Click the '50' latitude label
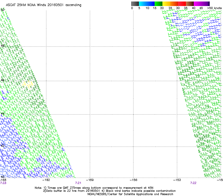The image size is (223, 196). tap(2, 10)
